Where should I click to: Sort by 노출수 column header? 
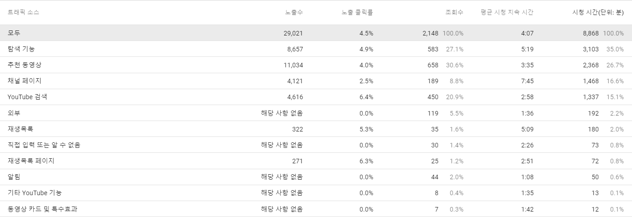coord(294,13)
